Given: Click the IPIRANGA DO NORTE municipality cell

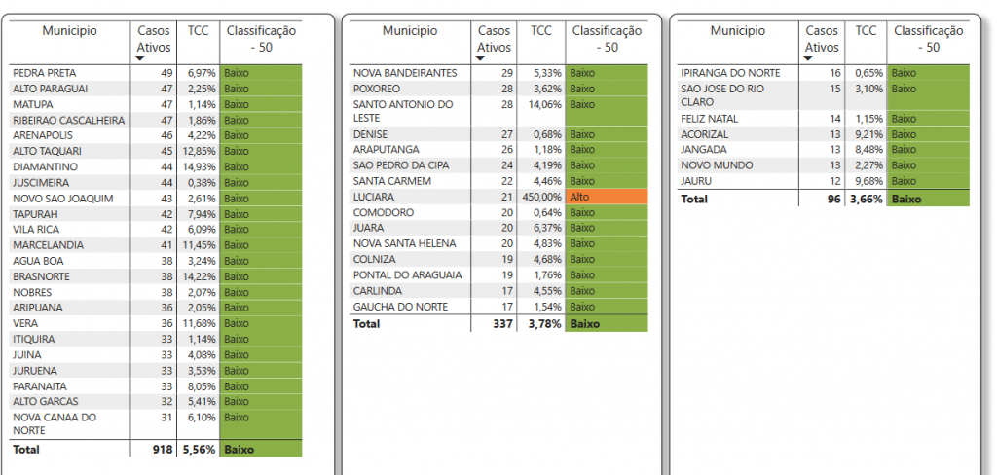Looking at the screenshot, I should [x=730, y=73].
